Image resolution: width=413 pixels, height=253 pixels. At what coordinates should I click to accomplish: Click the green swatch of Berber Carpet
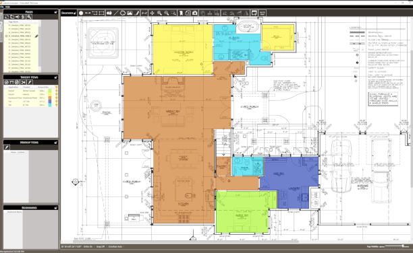pos(50,91)
